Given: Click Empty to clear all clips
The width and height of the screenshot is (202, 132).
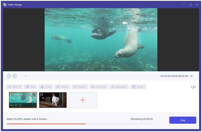Looking at the screenshot, I should [x=138, y=87].
